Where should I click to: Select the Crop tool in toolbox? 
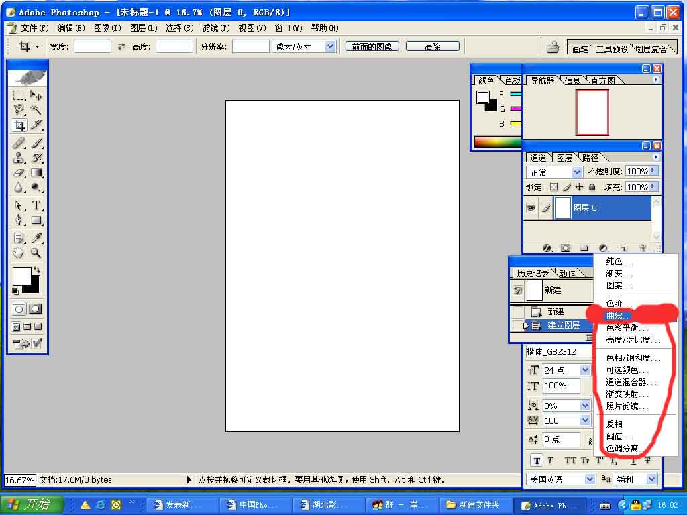coord(19,125)
